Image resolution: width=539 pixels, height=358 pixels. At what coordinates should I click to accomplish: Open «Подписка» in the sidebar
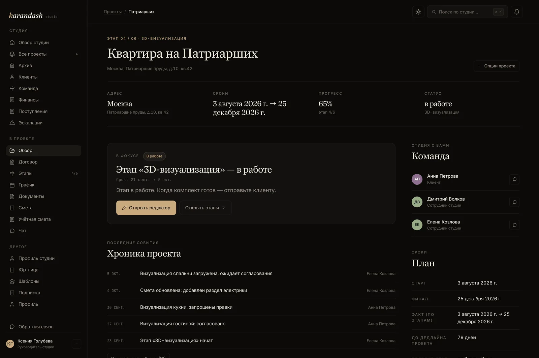(x=43, y=293)
